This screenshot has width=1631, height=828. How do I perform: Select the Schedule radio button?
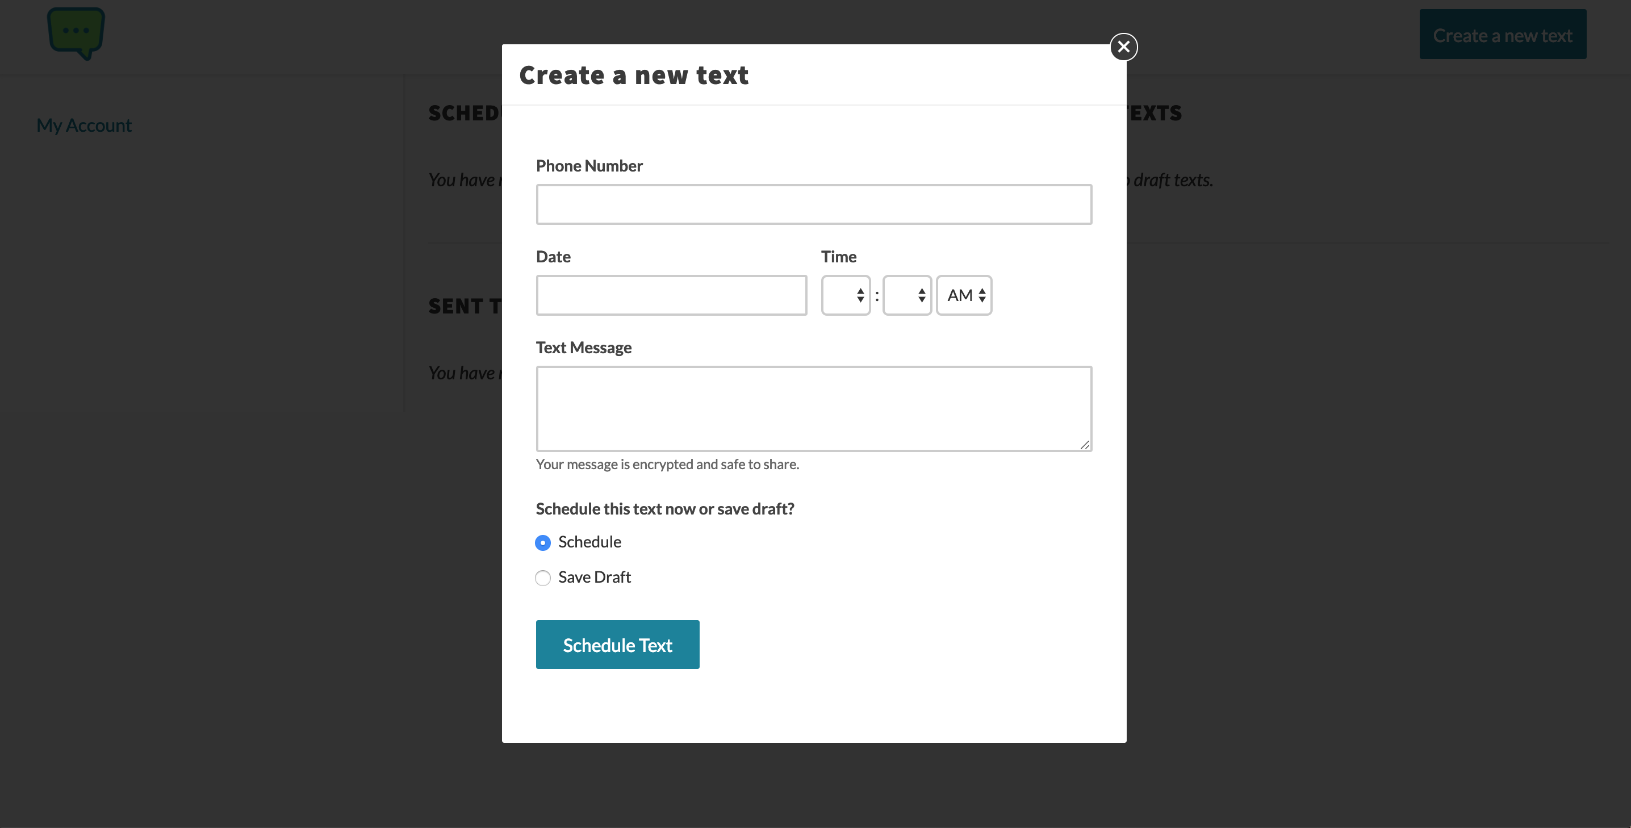coord(542,541)
